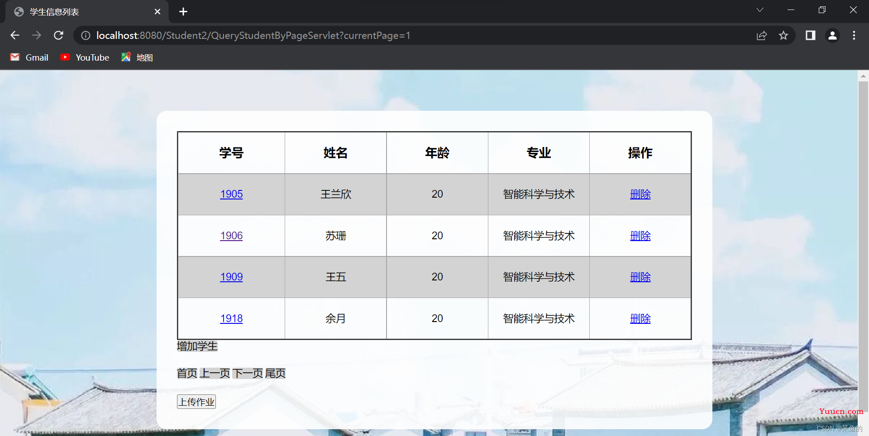Open Chrome three-dot menu
The image size is (869, 436).
click(854, 35)
